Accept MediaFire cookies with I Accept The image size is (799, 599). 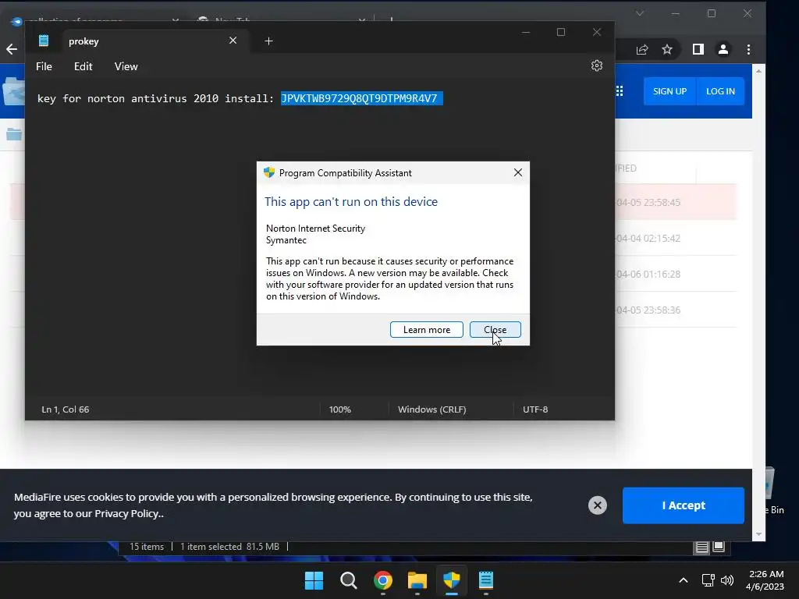click(x=684, y=505)
